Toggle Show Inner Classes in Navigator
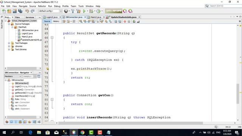This screenshot has width=242, height=136. [25, 122]
